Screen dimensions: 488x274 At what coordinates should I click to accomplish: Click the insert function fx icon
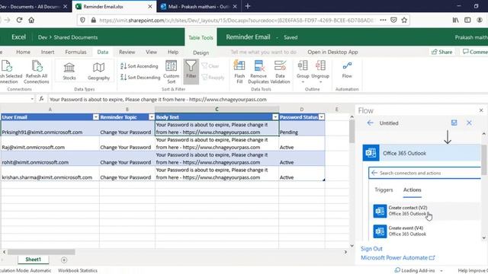point(41,99)
